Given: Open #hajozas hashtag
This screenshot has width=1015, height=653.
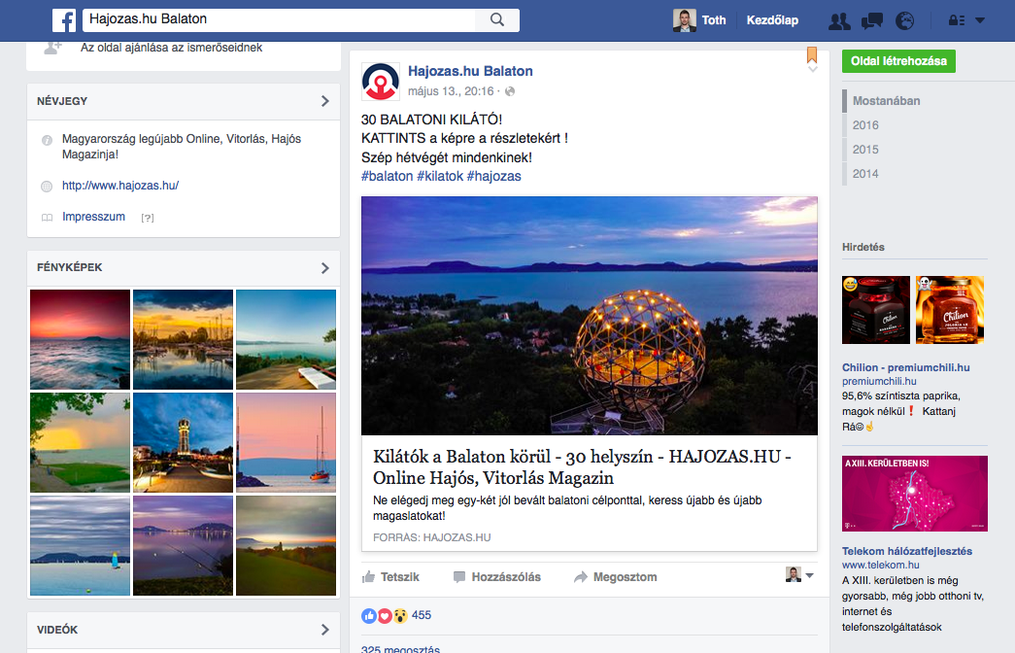Looking at the screenshot, I should point(494,176).
